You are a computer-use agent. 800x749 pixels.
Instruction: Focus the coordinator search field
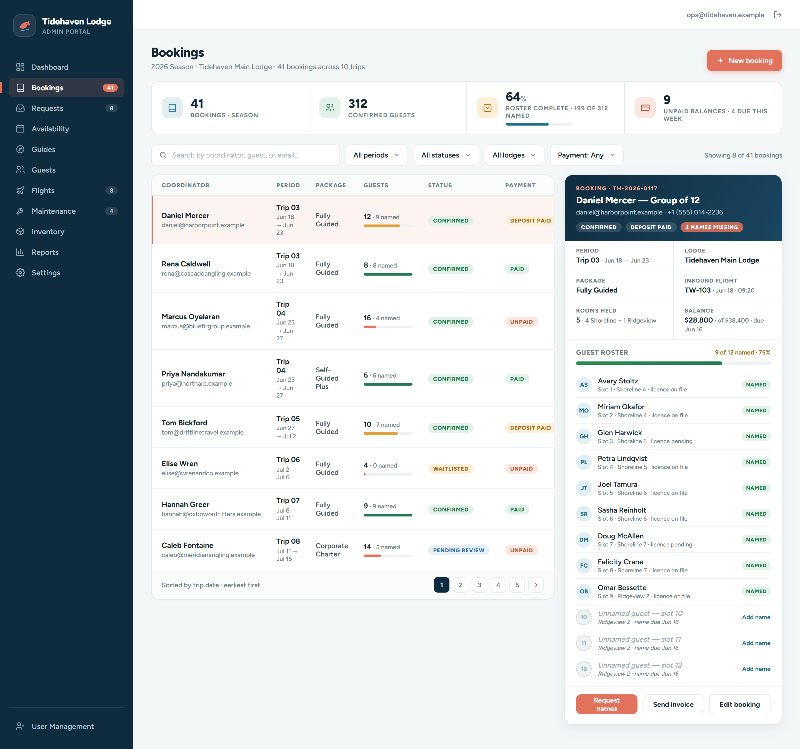click(245, 155)
